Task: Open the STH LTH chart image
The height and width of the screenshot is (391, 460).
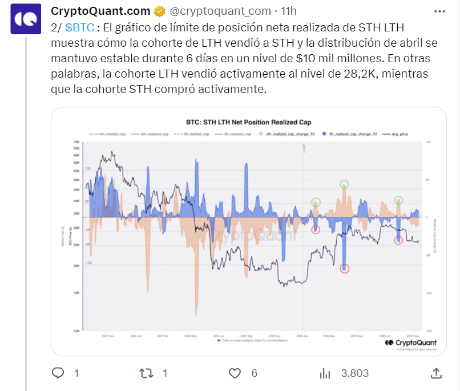Action: click(249, 231)
